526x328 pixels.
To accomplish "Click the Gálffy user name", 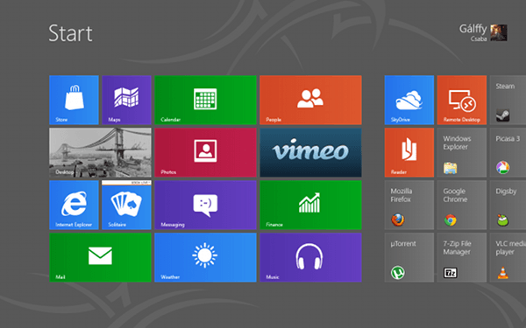I will 473,29.
